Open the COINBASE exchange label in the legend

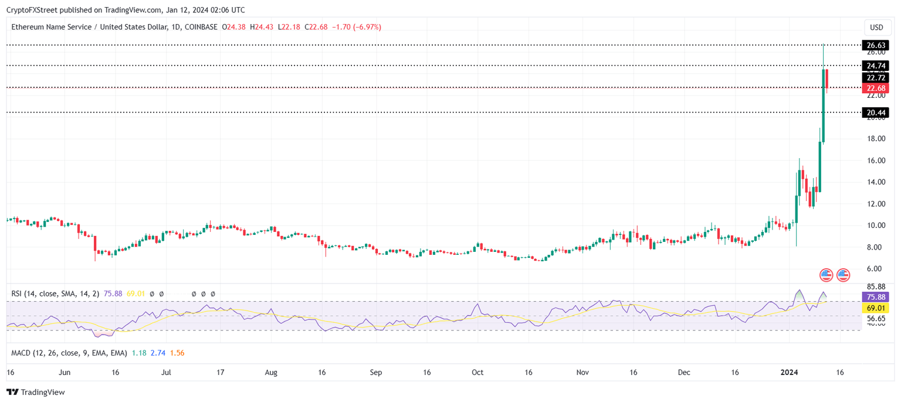point(201,27)
